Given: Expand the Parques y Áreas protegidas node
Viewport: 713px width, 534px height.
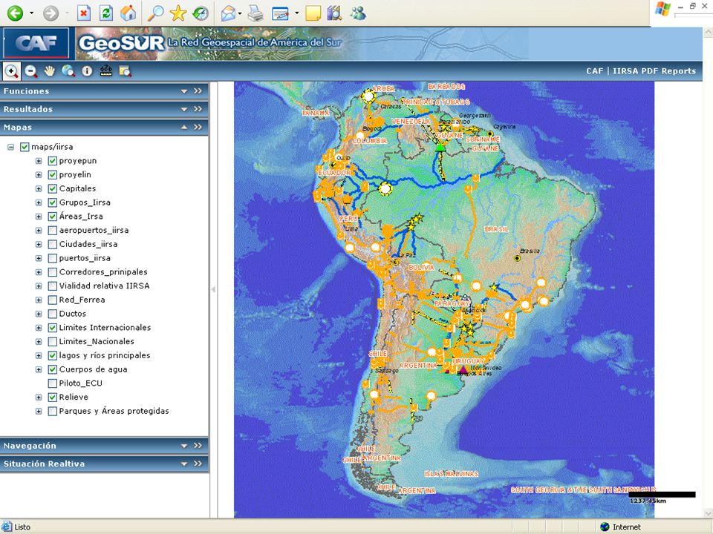Looking at the screenshot, I should [39, 412].
